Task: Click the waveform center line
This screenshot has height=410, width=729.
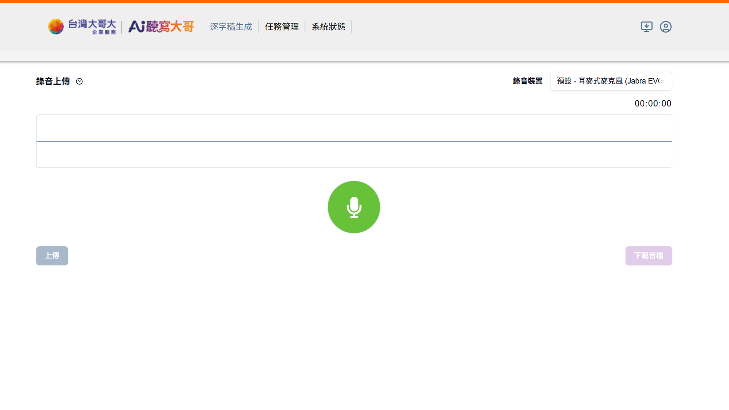Action: tap(354, 141)
